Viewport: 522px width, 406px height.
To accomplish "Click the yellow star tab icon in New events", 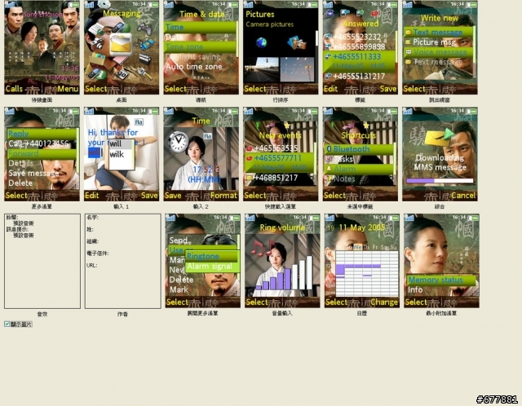I will 286,126.
